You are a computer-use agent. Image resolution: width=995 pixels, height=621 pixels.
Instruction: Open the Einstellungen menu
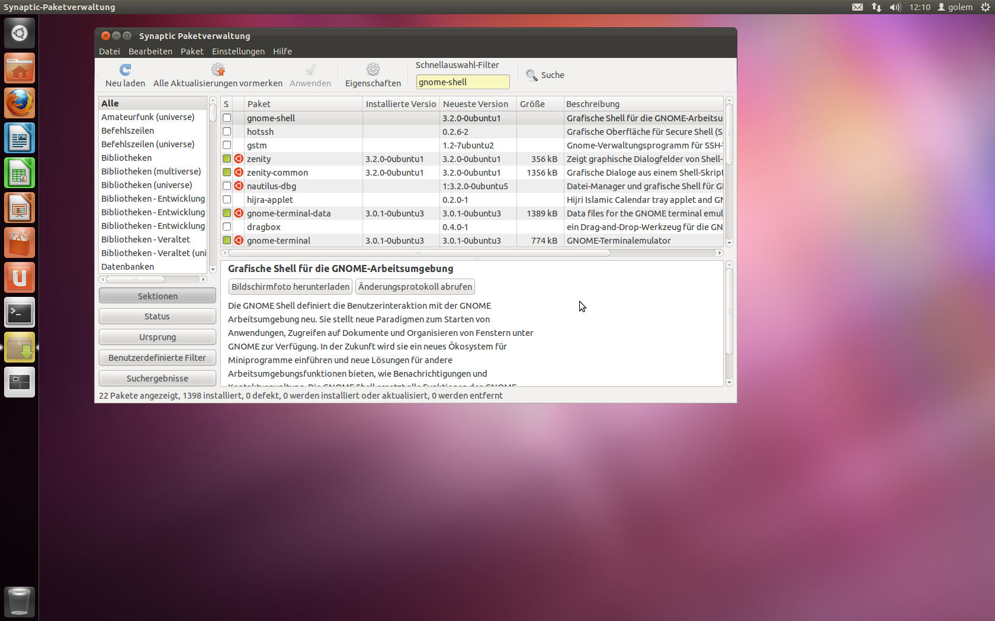(x=238, y=51)
